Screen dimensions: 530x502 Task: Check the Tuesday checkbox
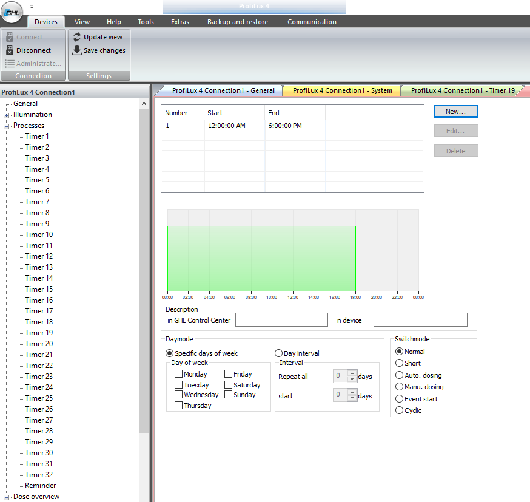[178, 385]
